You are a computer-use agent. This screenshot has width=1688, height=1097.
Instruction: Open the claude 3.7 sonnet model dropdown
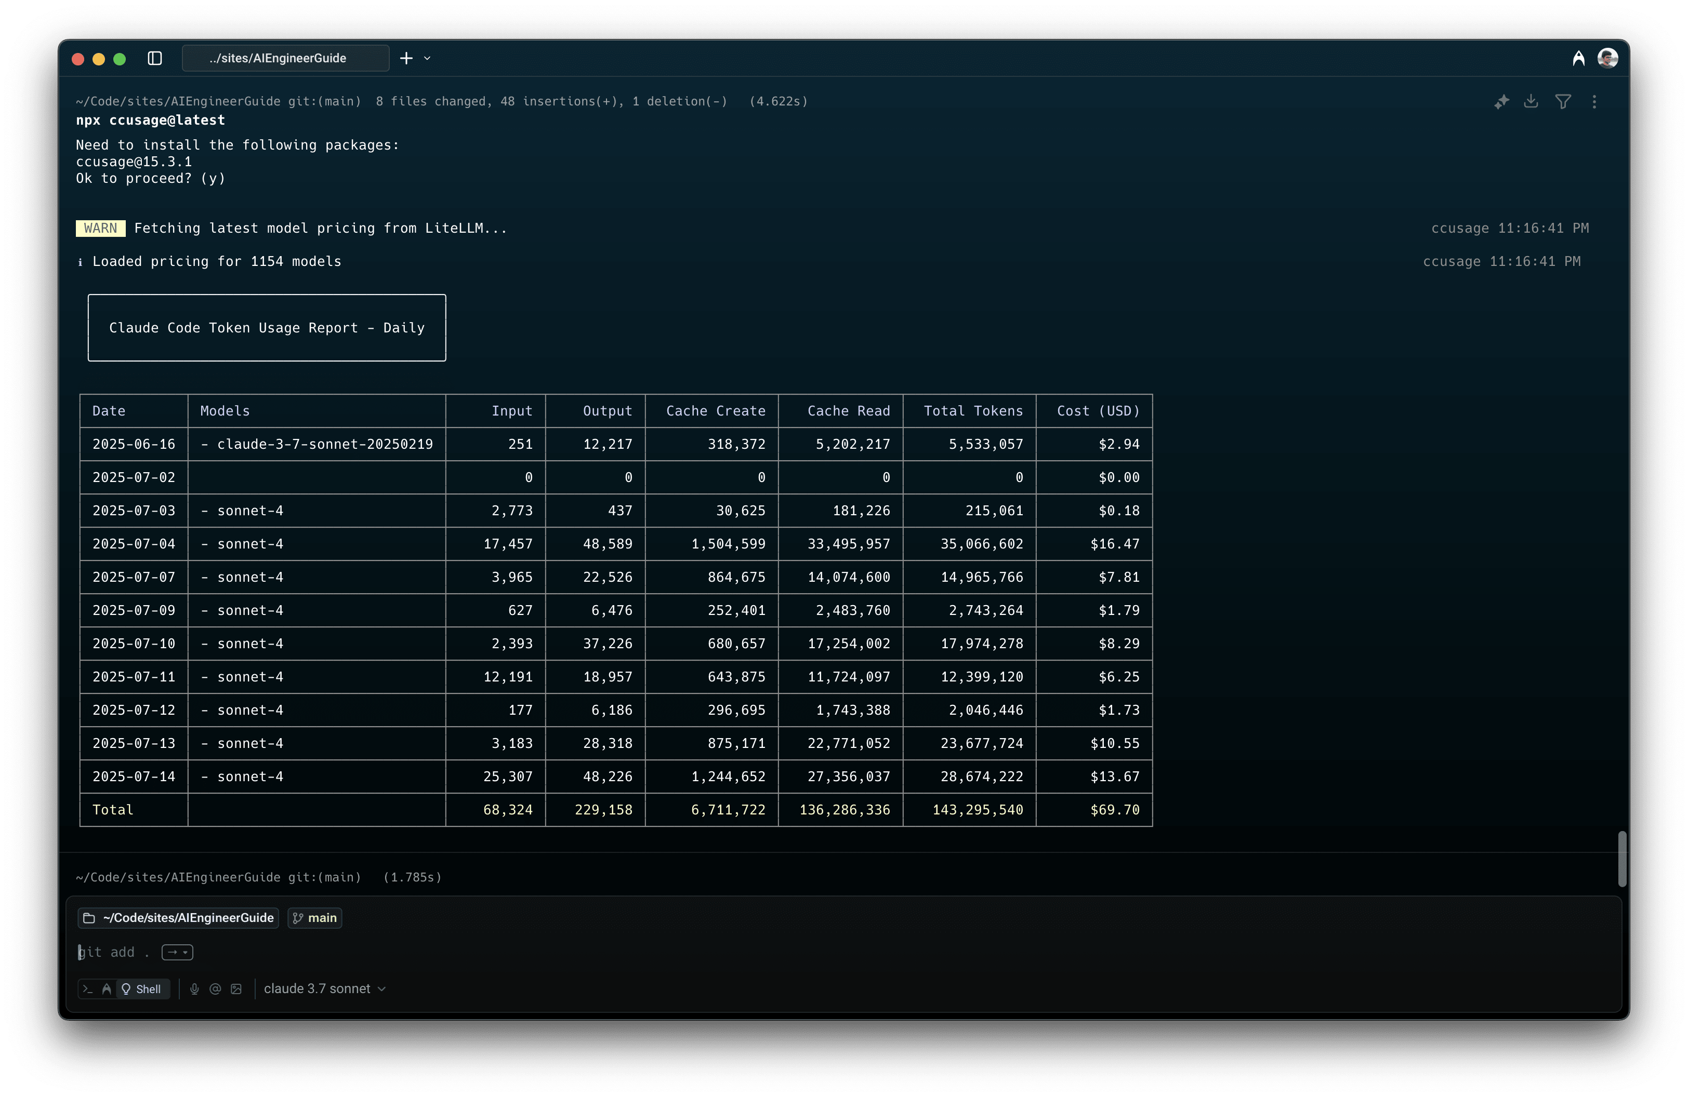click(325, 988)
